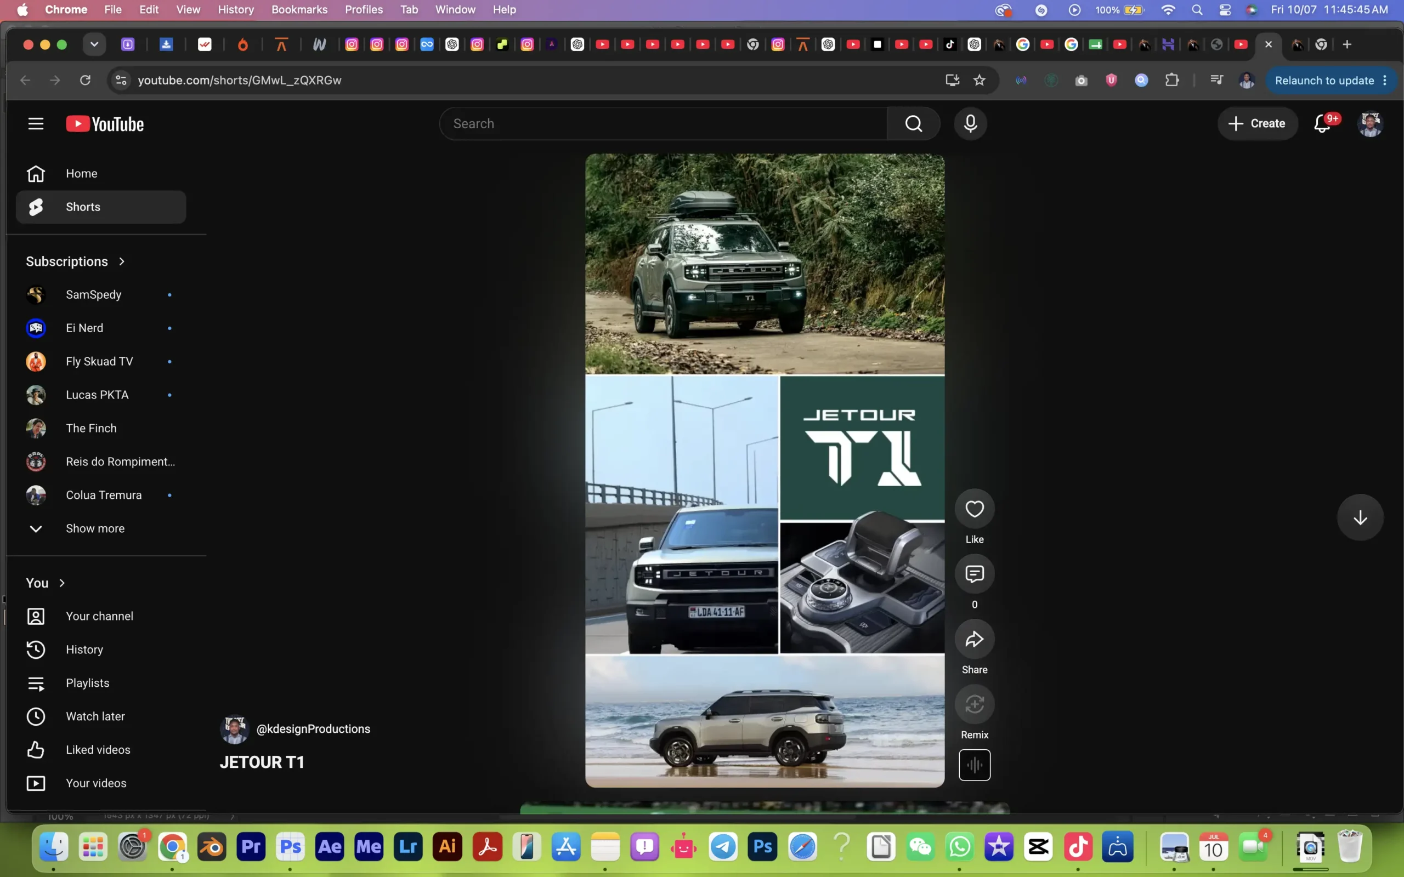Open WhatsApp from the Dock

[960, 847]
